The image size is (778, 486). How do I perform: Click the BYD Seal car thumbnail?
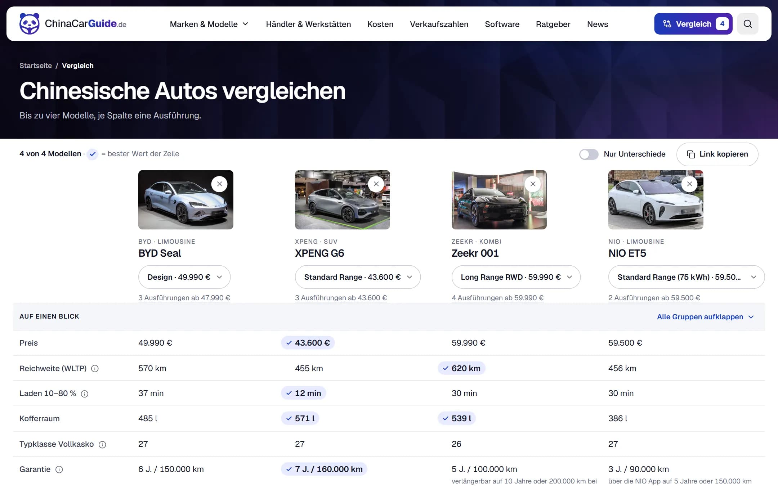[x=186, y=200]
